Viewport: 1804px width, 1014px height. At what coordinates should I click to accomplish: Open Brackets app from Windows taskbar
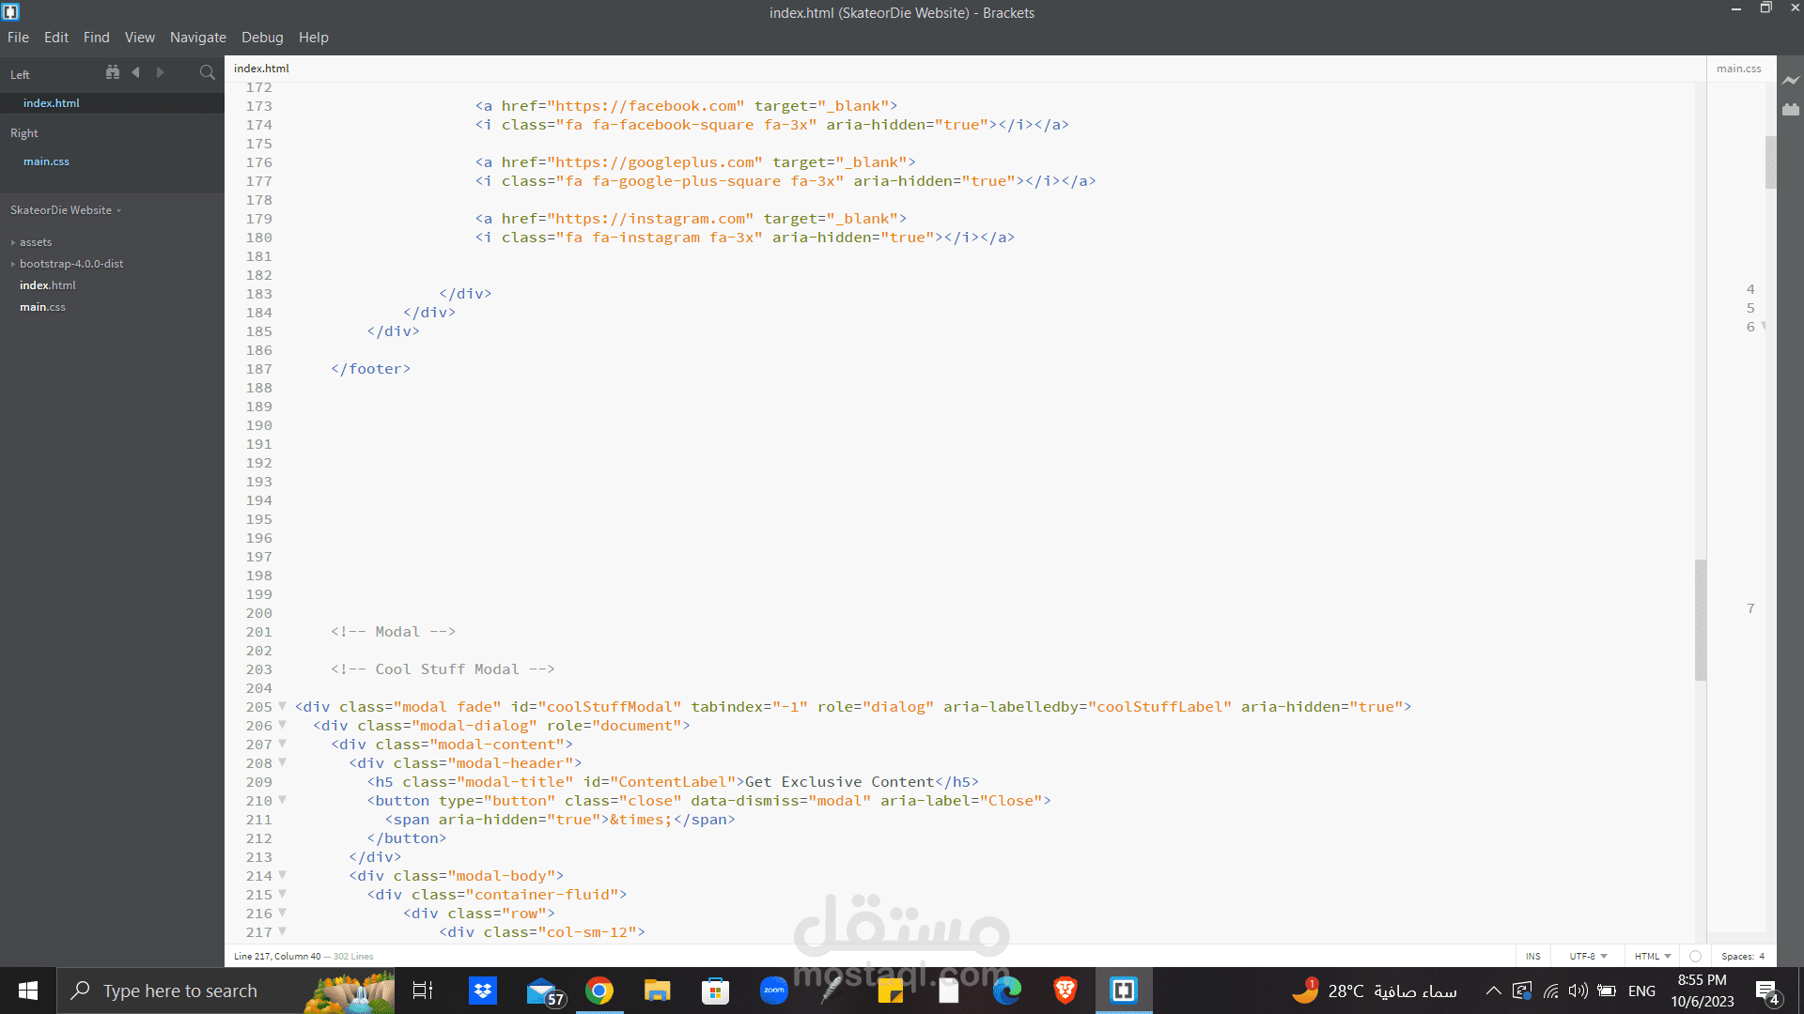(x=1124, y=991)
